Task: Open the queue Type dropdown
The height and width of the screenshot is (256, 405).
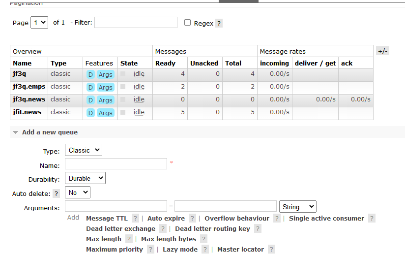Action: point(84,150)
